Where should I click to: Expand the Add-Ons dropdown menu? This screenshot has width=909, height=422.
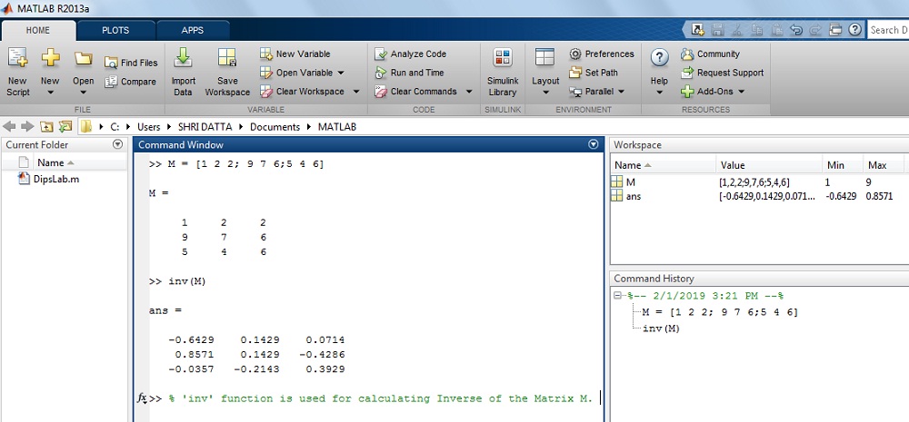[x=741, y=92]
